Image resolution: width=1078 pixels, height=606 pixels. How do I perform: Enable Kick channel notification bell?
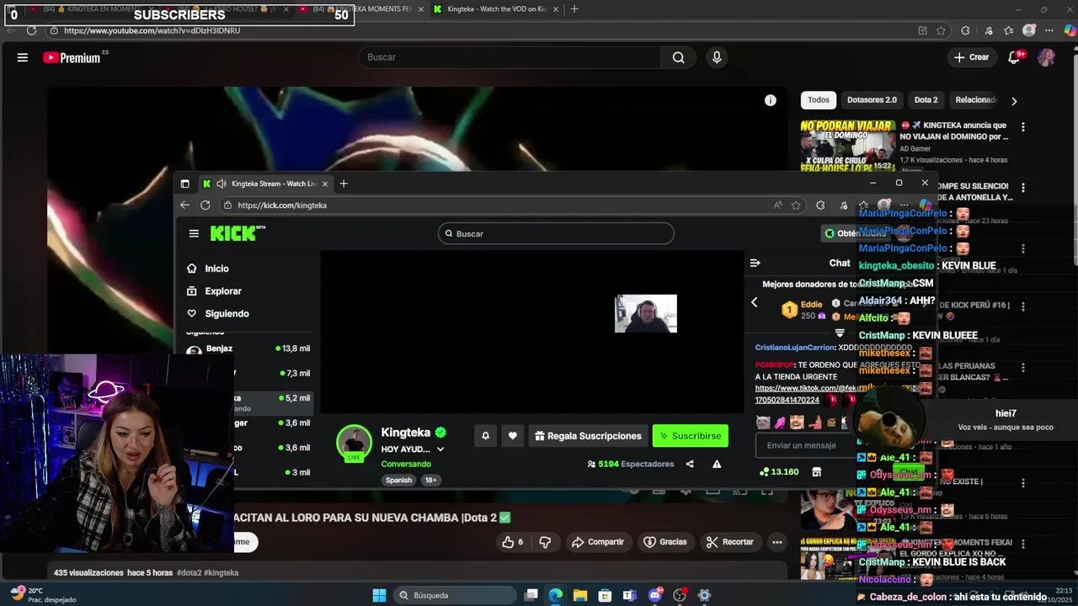coord(485,436)
